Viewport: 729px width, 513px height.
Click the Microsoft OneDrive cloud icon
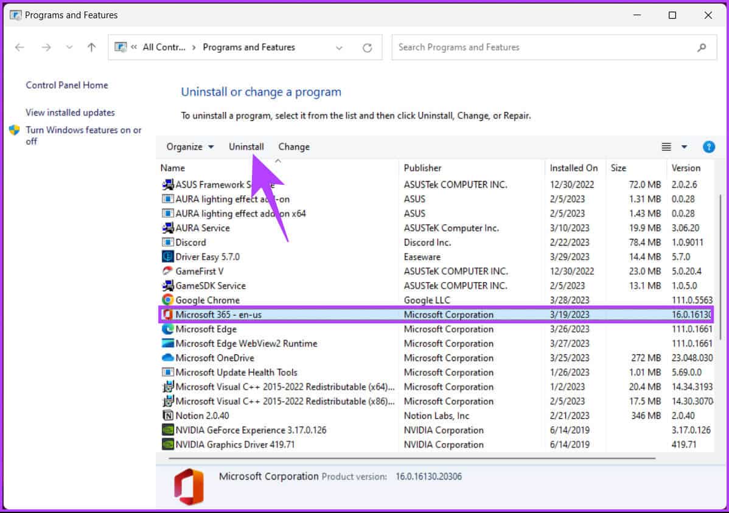pyautogui.click(x=168, y=358)
